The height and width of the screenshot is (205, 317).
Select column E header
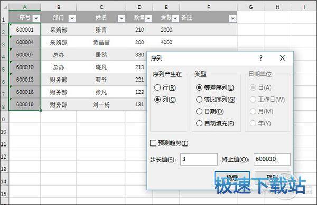(166, 7)
